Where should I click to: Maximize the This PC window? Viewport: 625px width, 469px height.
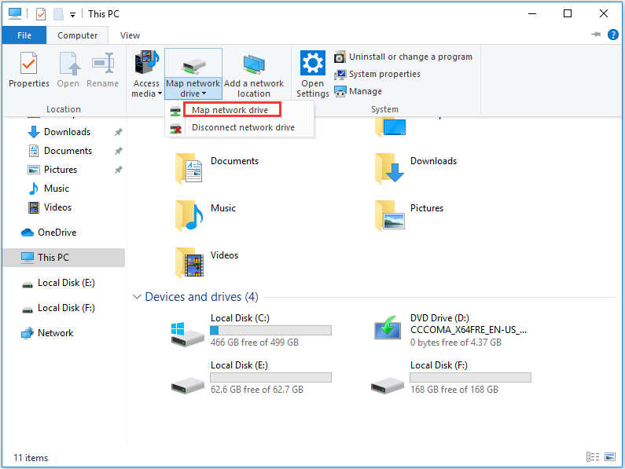568,13
